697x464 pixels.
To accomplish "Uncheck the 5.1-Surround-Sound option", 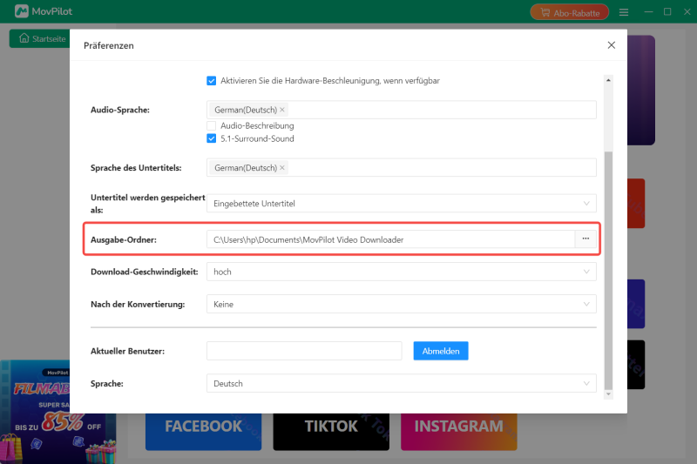I will pos(211,138).
